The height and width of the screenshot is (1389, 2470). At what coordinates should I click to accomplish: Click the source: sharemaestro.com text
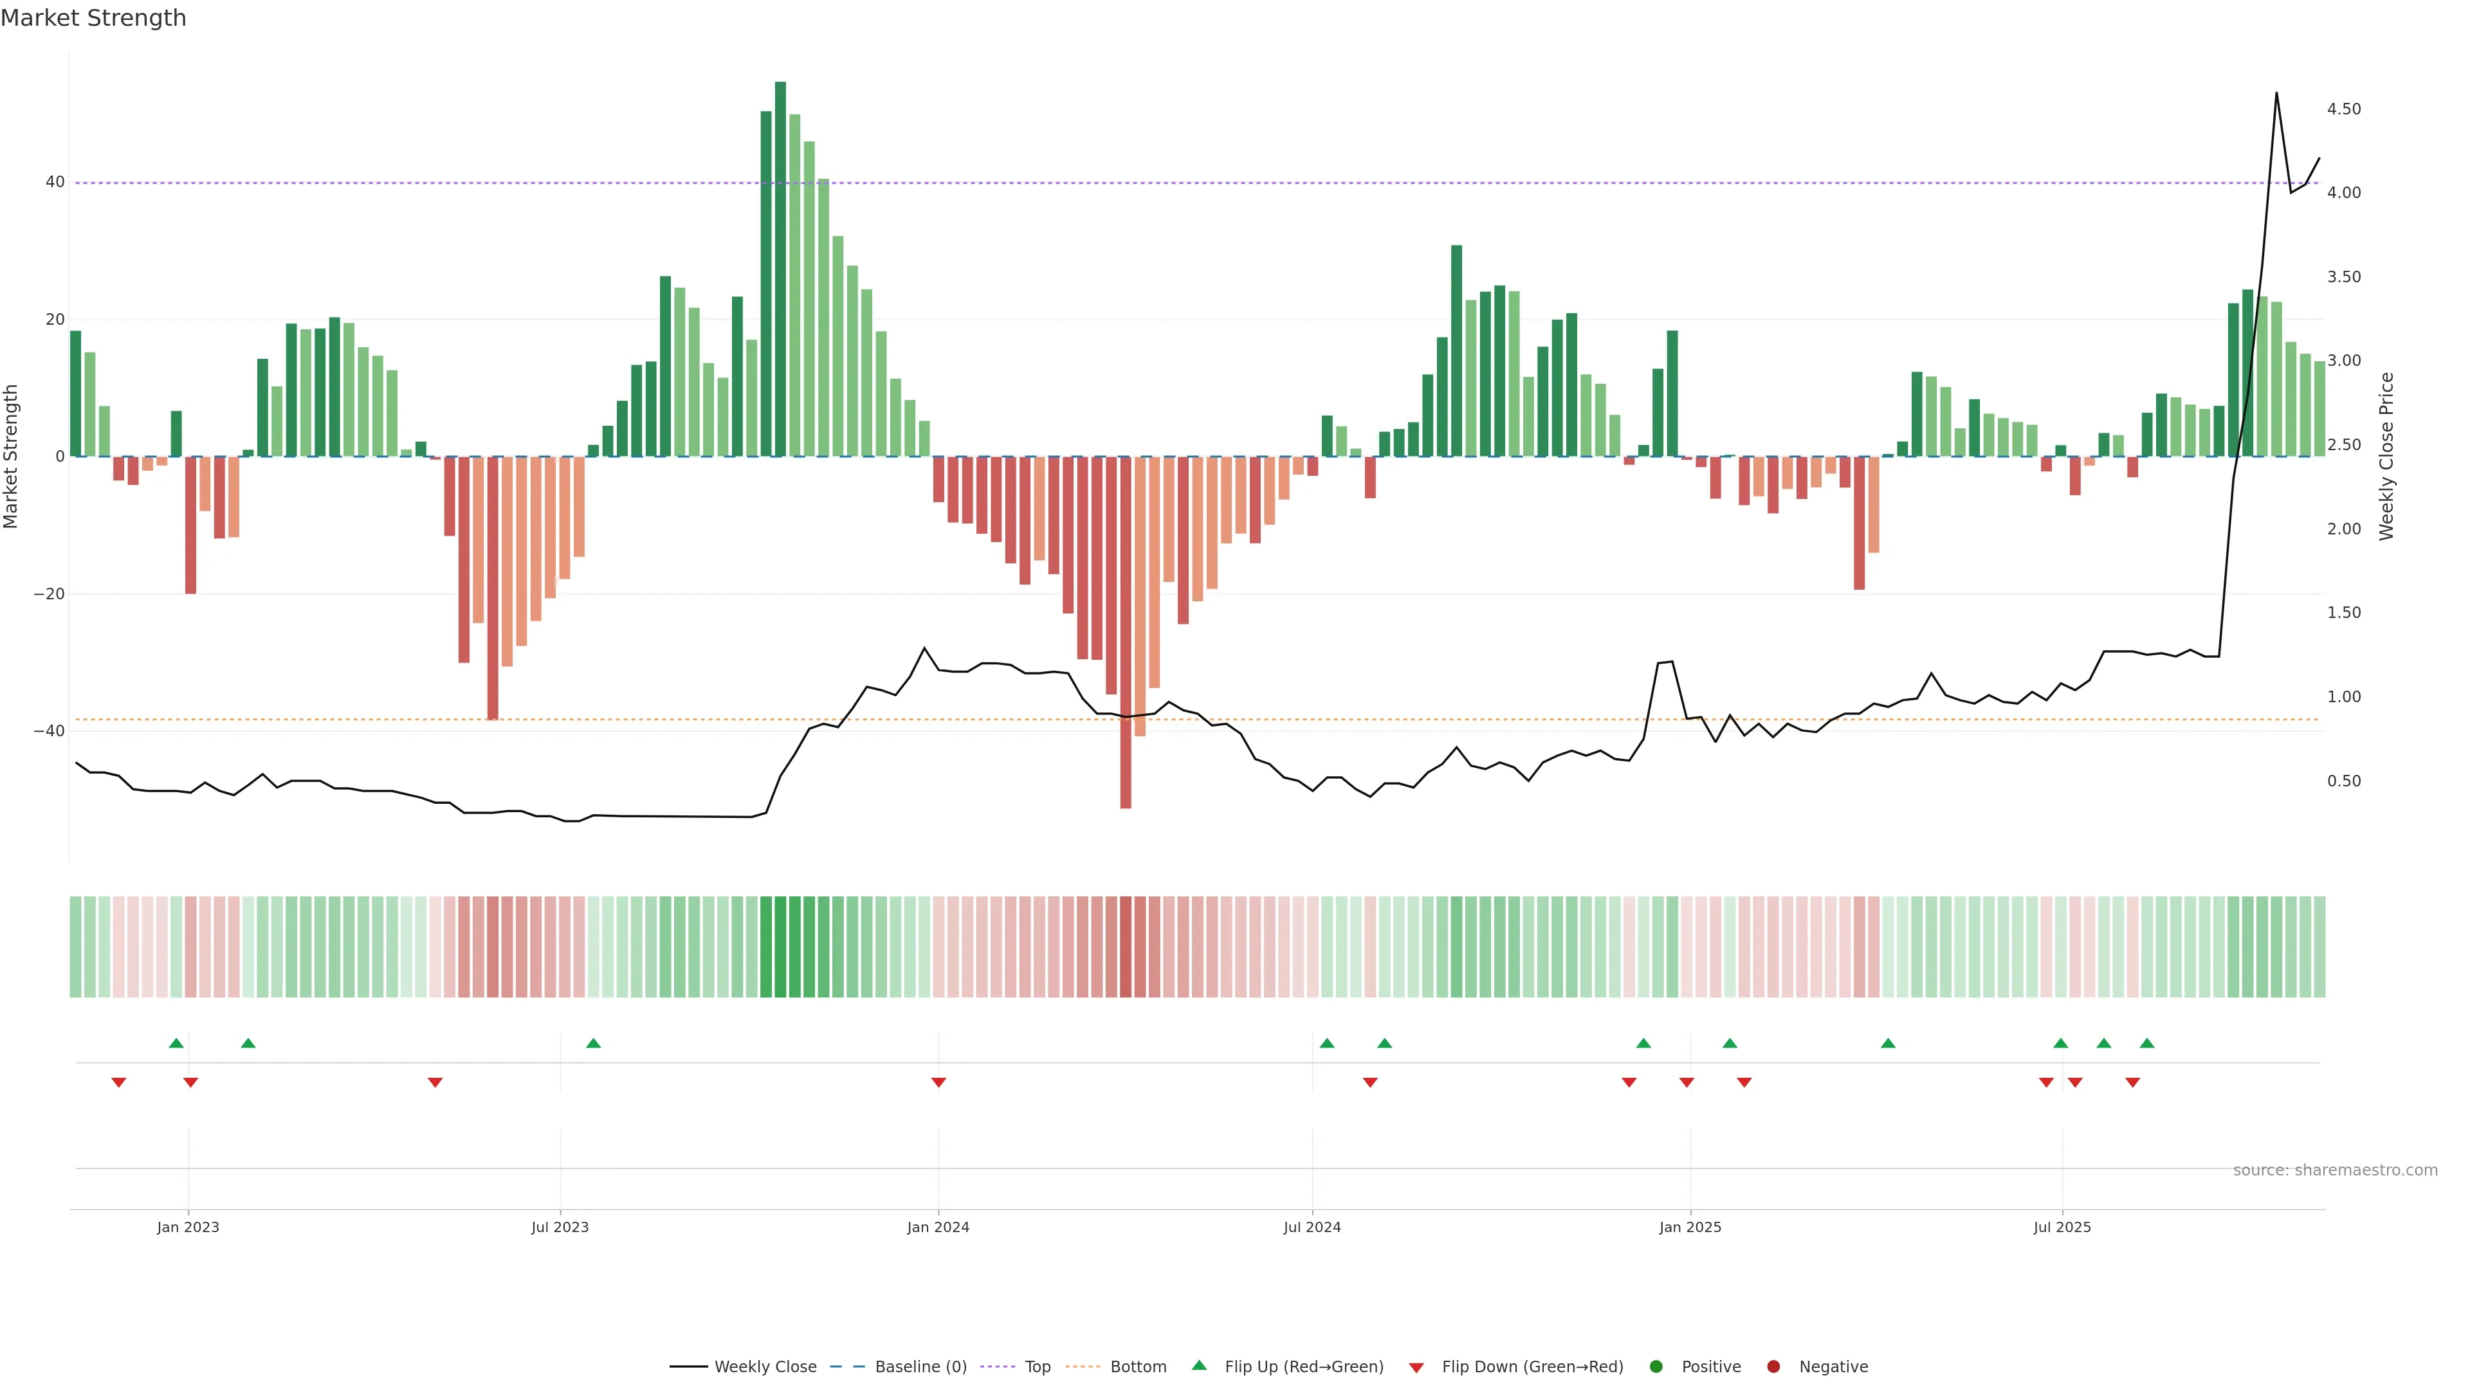2335,1170
